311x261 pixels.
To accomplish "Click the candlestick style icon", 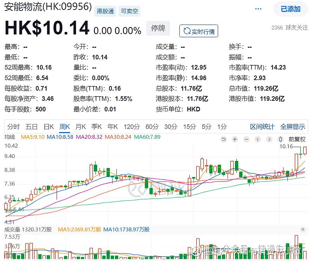I will [x=281, y=139].
